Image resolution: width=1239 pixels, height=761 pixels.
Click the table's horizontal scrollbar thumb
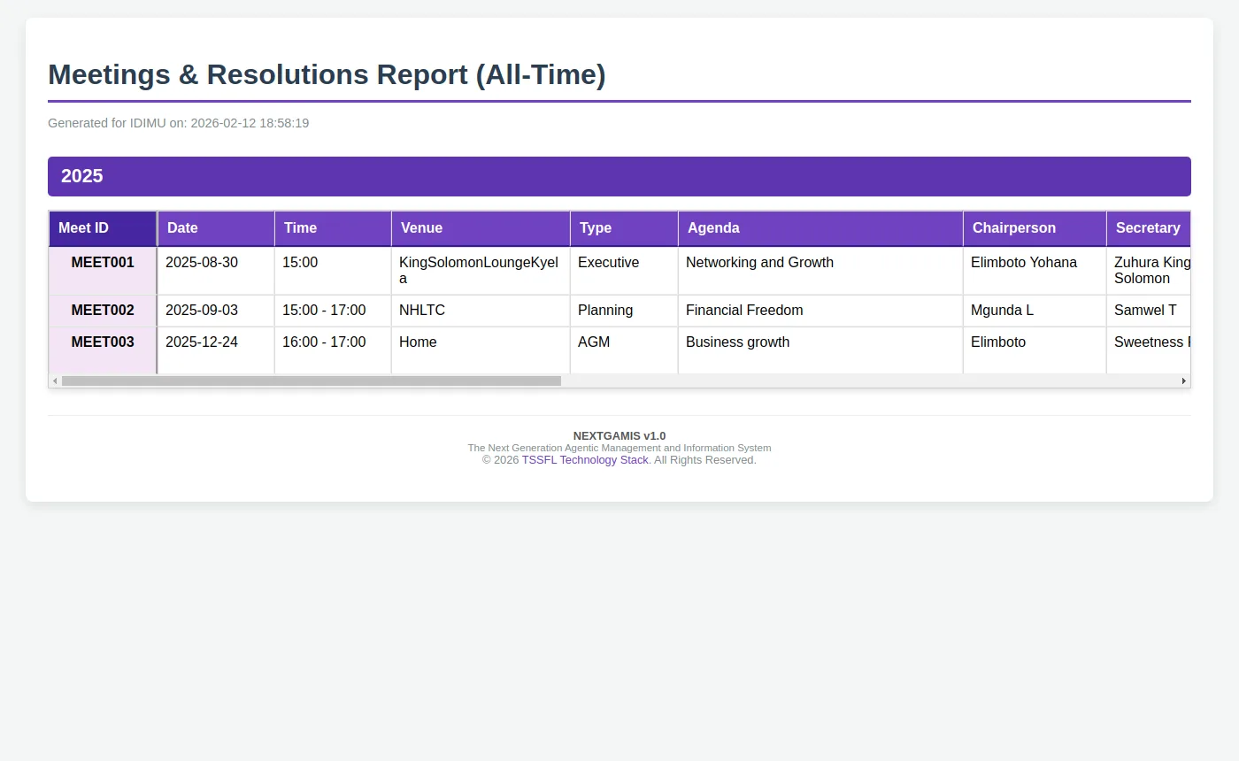(x=312, y=380)
